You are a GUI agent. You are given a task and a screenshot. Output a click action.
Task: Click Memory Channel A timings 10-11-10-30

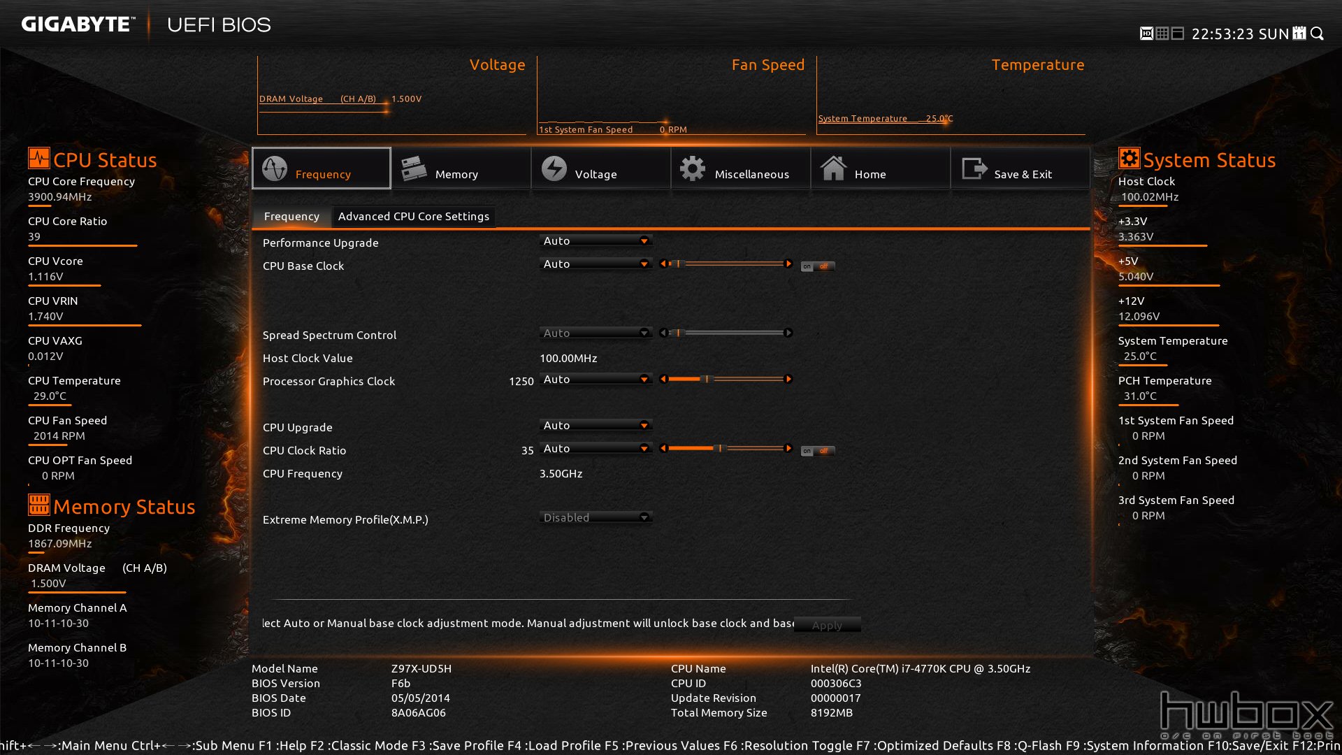59,624
